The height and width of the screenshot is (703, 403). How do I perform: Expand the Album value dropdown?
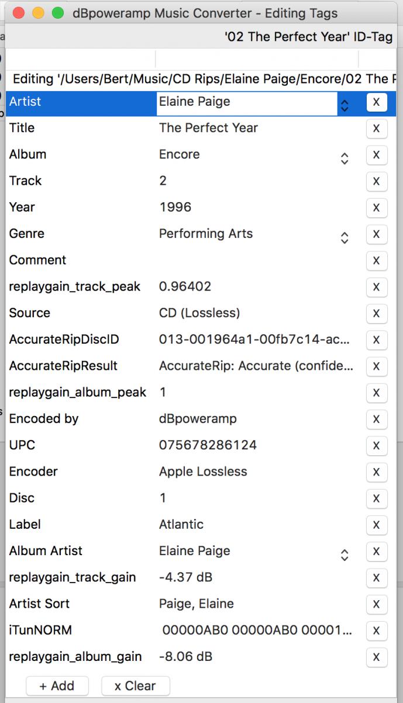point(345,158)
